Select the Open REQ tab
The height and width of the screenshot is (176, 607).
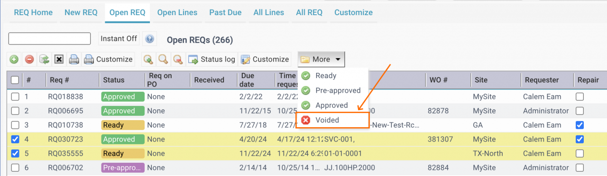coord(128,13)
